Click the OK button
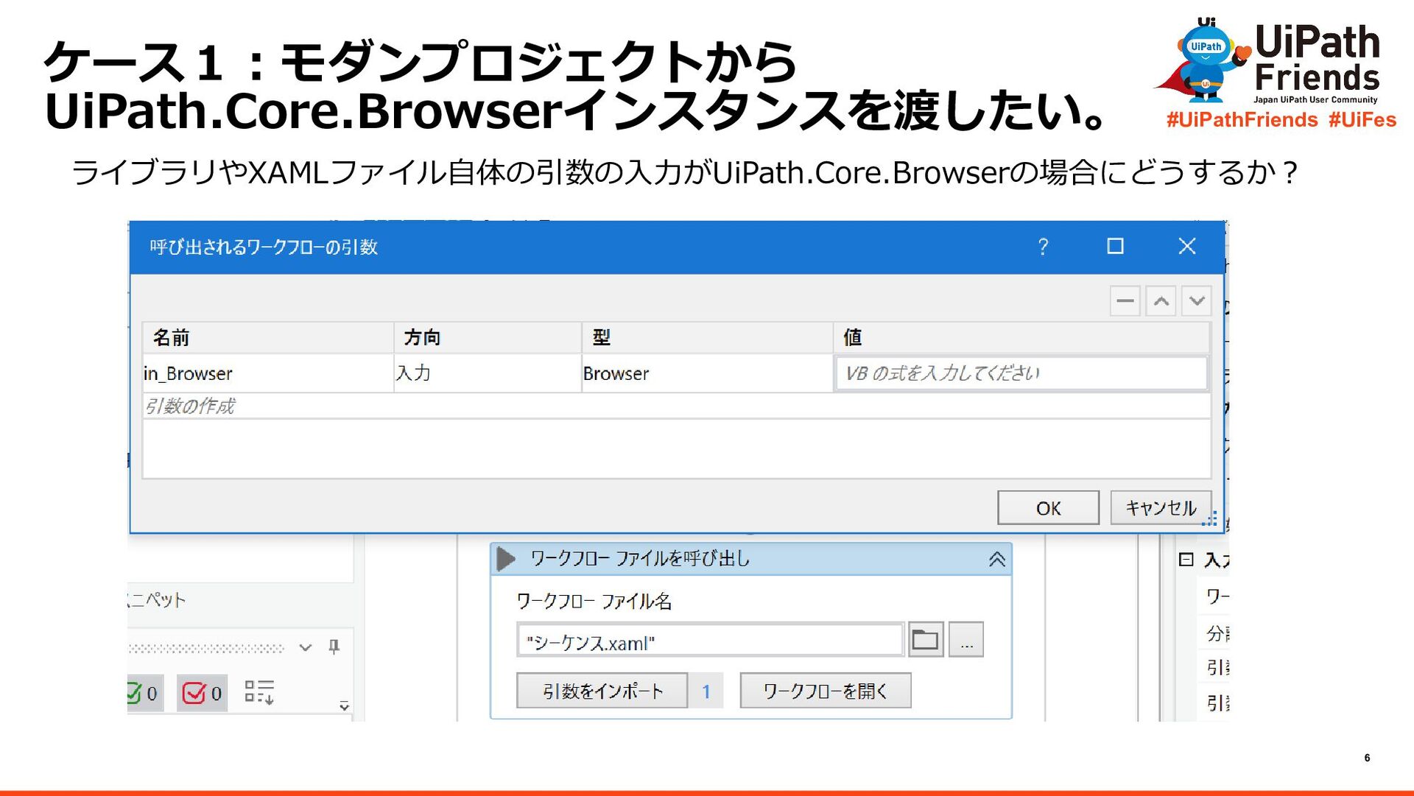1414x796 pixels. pyautogui.click(x=1048, y=508)
